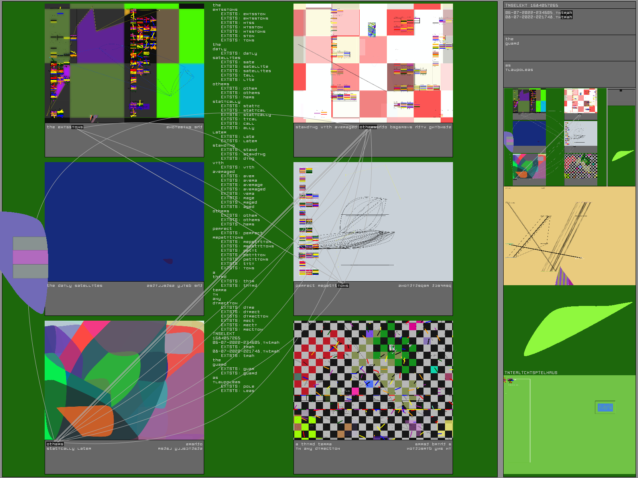Viewport: 638px width, 478px height.
Task: Select highlighted 'tons' in 'perfect repetitions' caption
Action: click(x=343, y=286)
